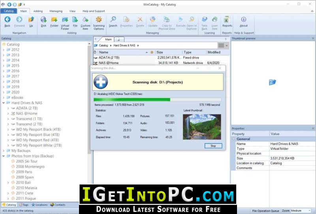Viewport: 316px width, 214px height.
Task: Open the Help and Support tab
Action: pos(94,11)
